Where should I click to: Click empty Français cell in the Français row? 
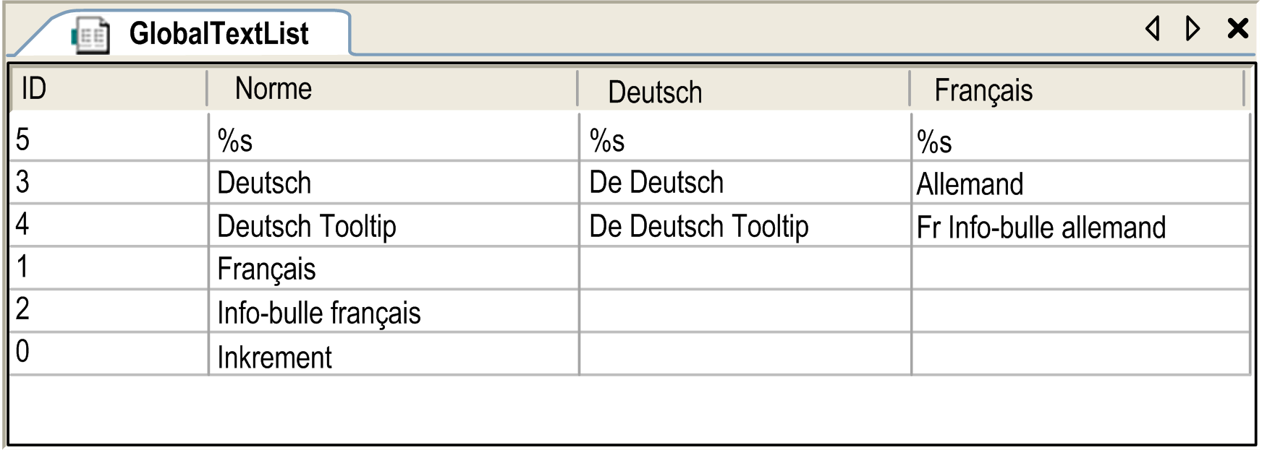pyautogui.click(x=1080, y=268)
